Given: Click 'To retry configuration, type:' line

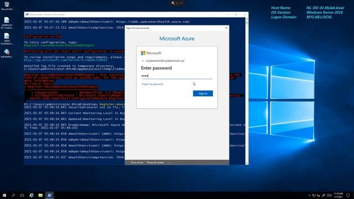Looking at the screenshot, I should 50,42.
